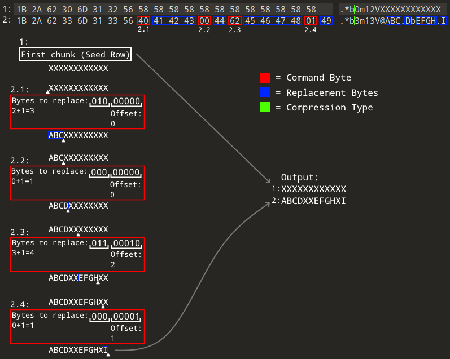Click the blue-boxed bytes 41 42 43
This screenshot has height=359, width=450.
pos(174,21)
